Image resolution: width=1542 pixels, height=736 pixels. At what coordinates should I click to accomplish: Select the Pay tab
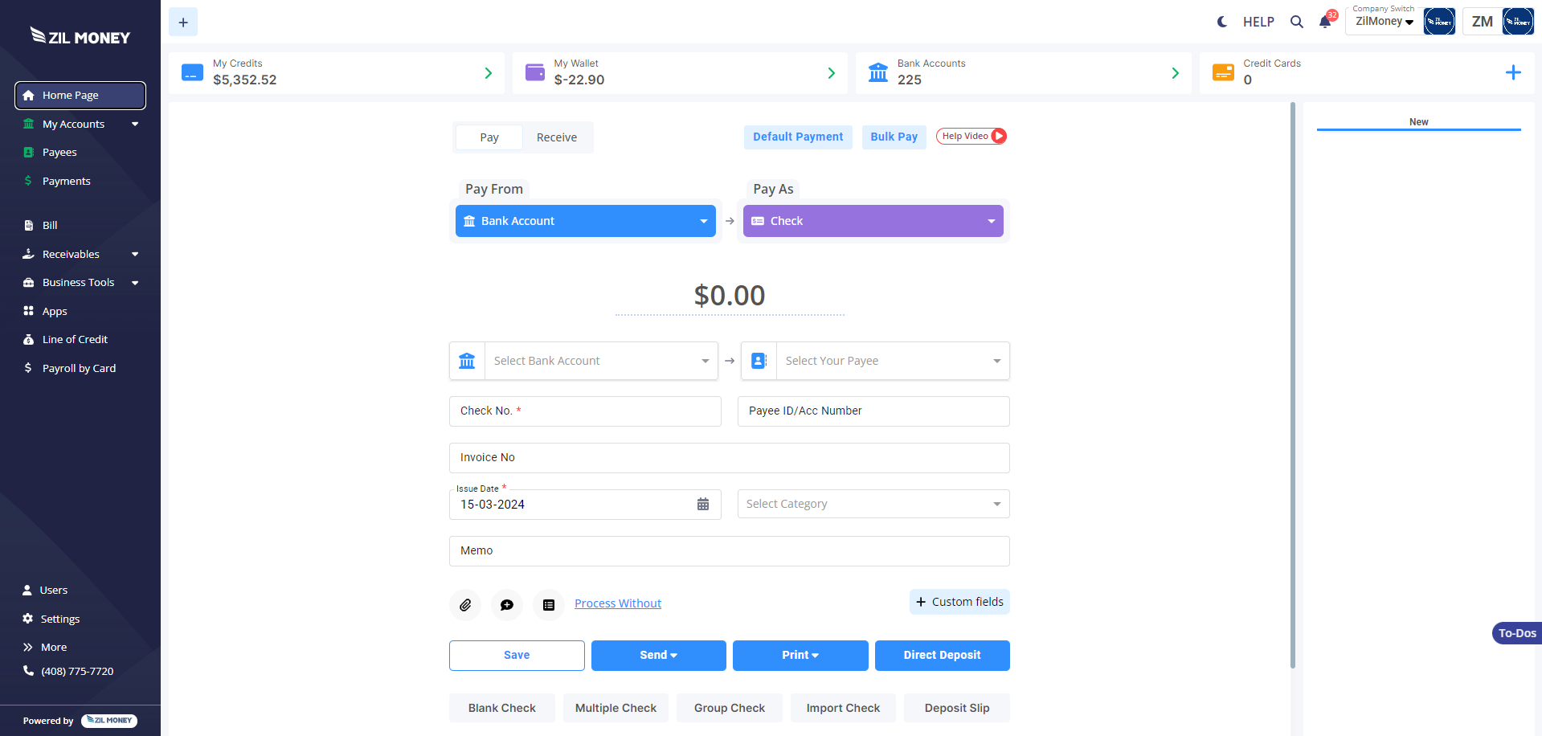point(489,137)
